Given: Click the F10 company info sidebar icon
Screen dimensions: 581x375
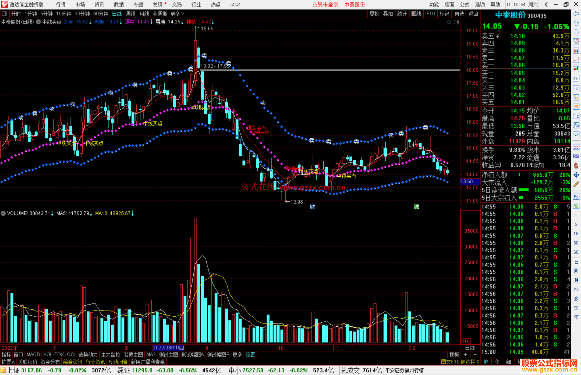Looking at the screenshot, I should (576, 88).
